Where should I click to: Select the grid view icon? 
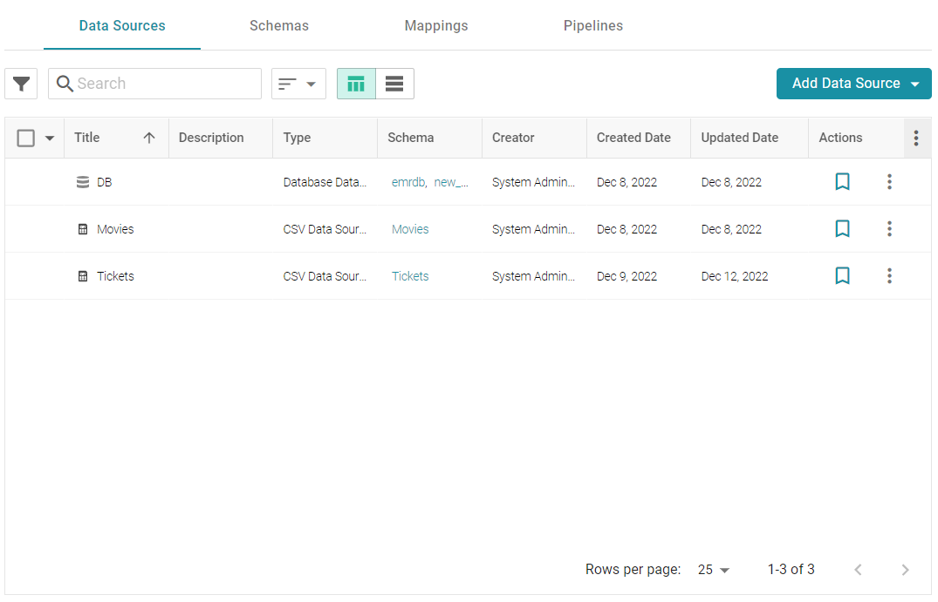click(x=355, y=84)
